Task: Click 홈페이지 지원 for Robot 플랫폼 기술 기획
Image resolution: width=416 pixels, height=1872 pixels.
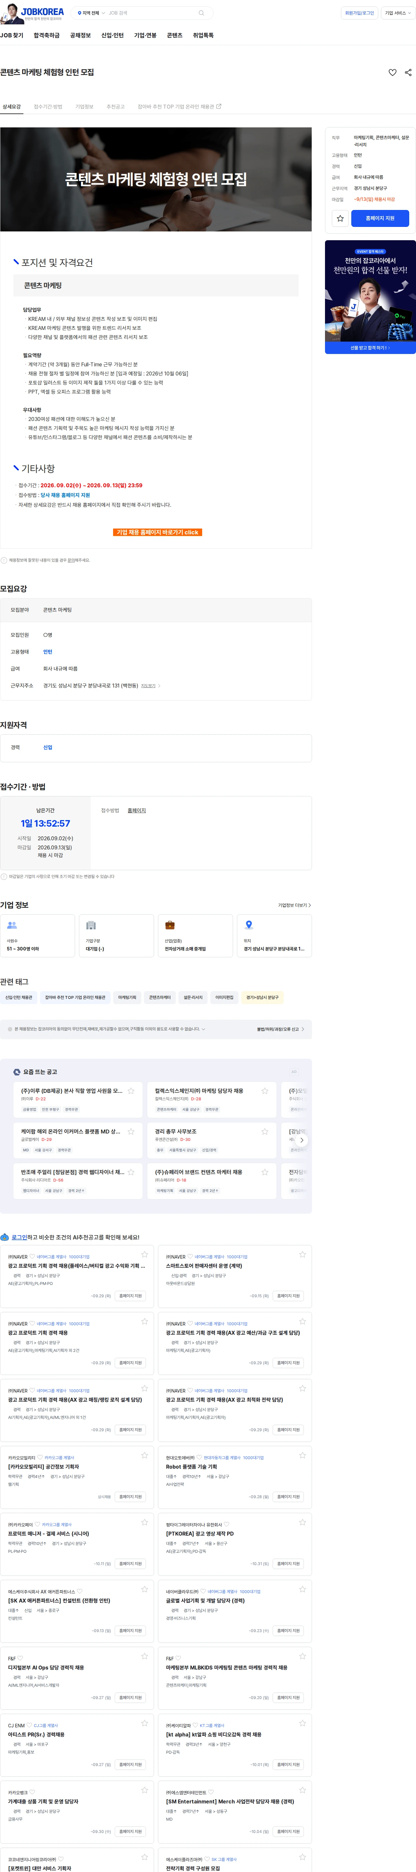Action: 288,1497
